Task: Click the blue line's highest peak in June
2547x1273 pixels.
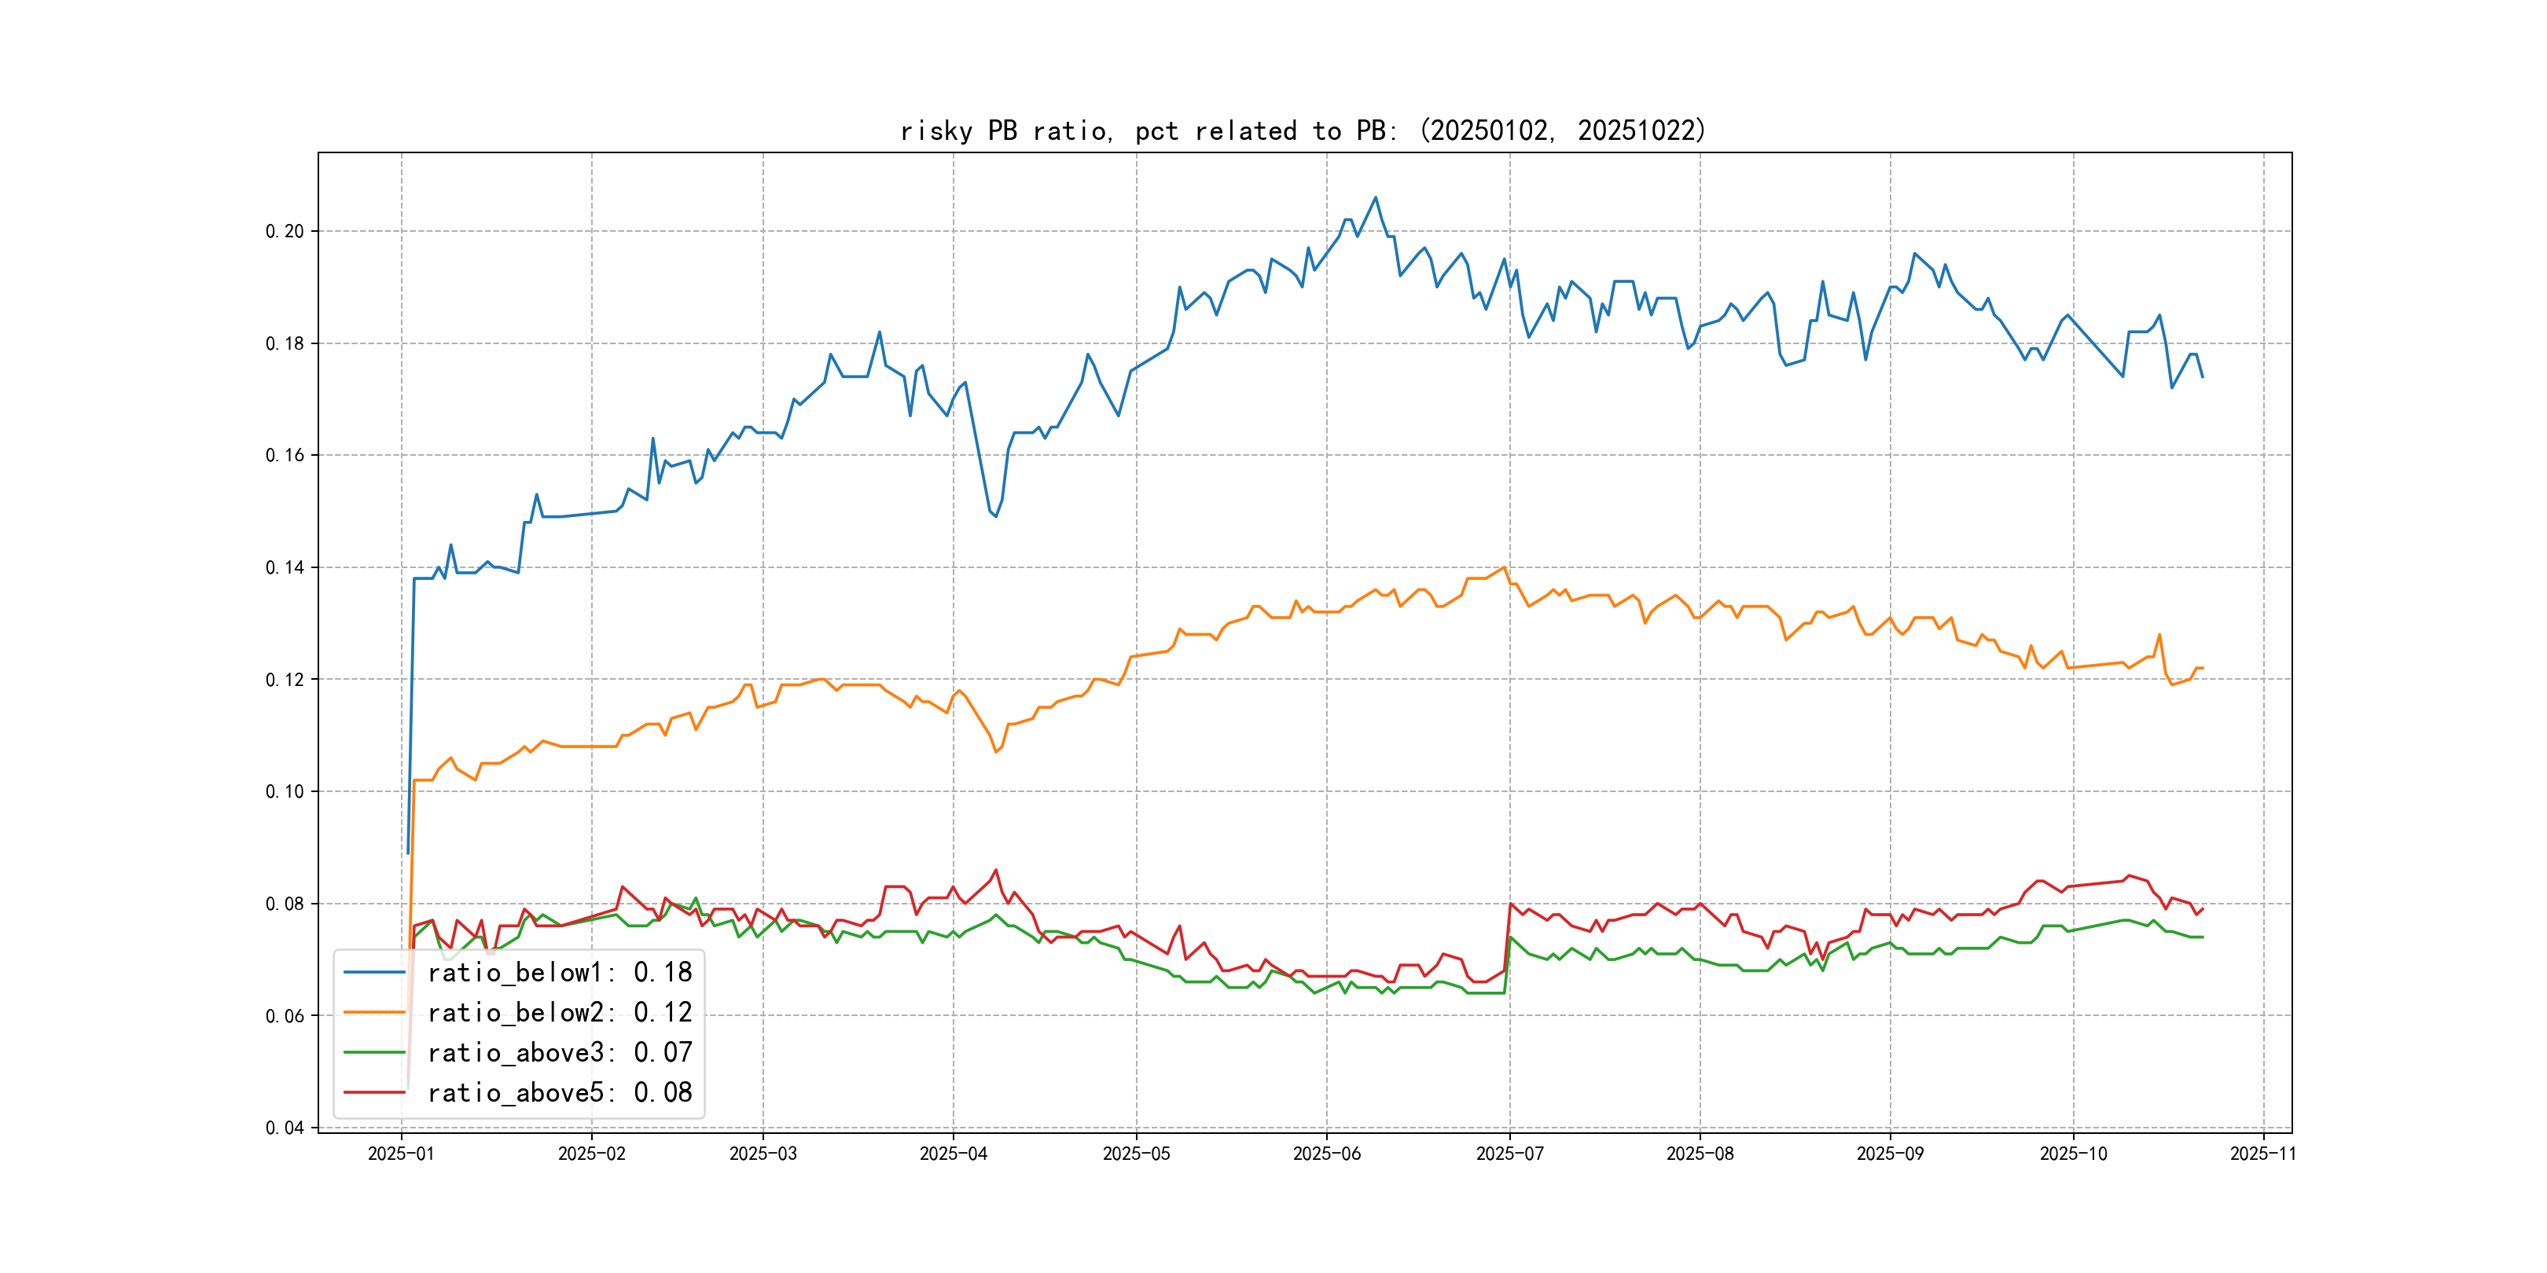Action: pos(1376,198)
